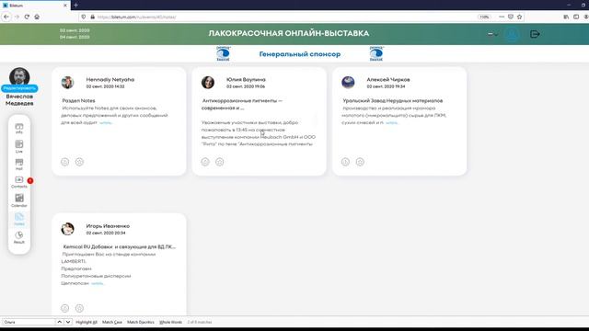Open the browser library icon

tap(566, 17)
